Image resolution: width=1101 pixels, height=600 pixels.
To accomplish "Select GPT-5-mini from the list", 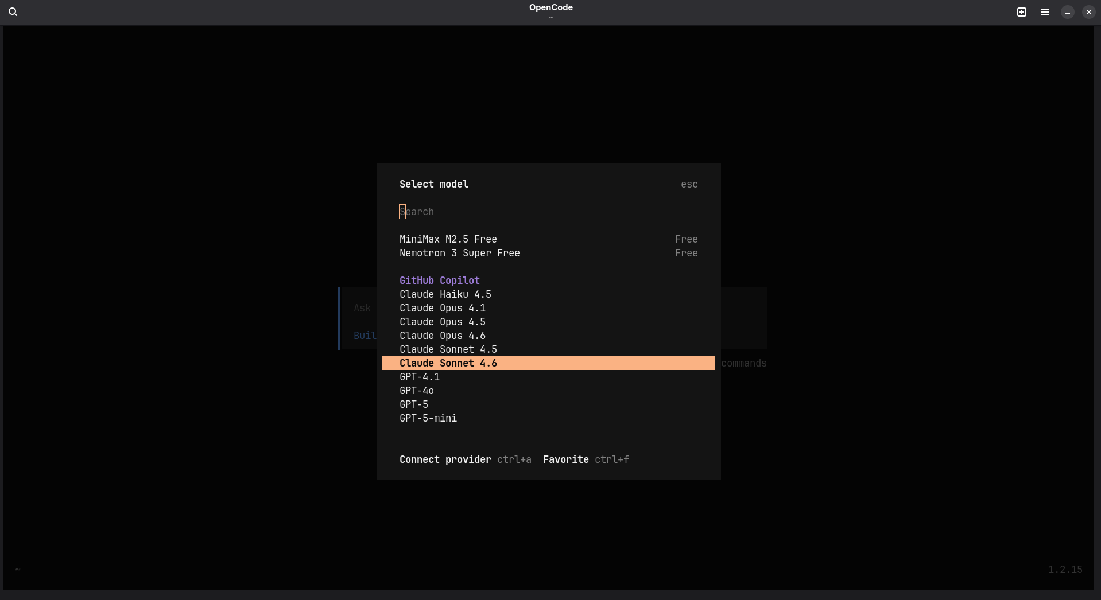I will 428,418.
